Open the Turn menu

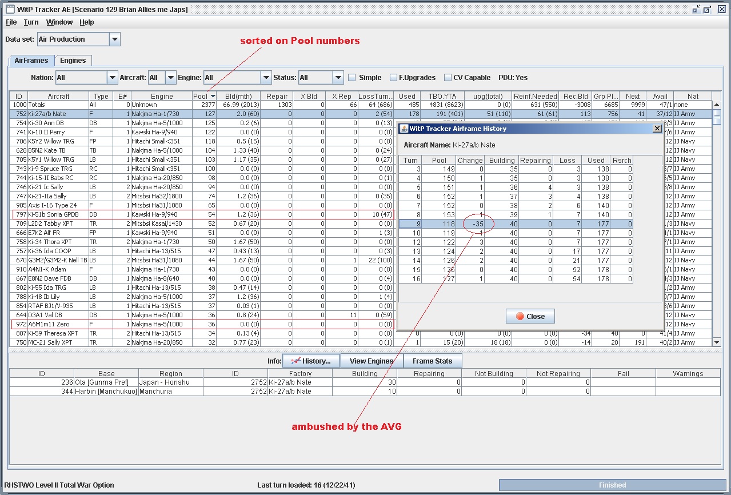[x=31, y=22]
